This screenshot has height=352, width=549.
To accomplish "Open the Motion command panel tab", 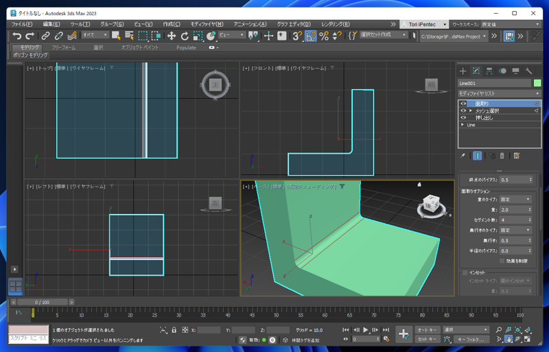I will tap(502, 71).
